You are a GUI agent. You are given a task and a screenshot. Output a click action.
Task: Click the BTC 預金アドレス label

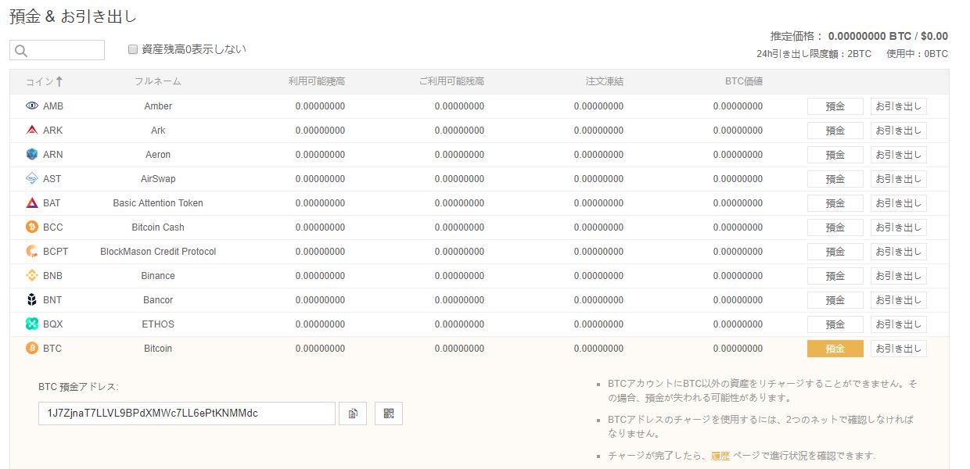tap(78, 386)
